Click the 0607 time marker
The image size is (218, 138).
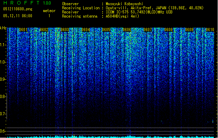pos(148,30)
